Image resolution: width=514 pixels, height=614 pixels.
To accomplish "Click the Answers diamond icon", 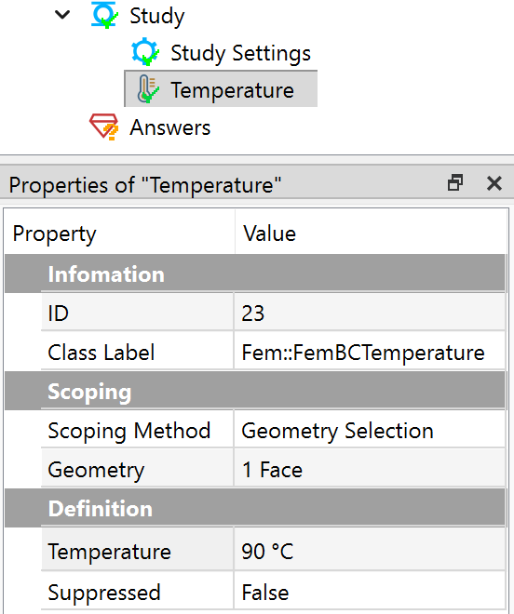I will click(104, 127).
